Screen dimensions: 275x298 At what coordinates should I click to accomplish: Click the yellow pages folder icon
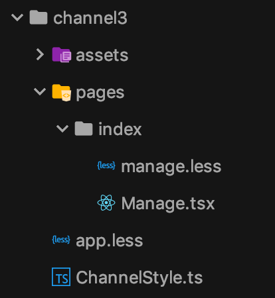(x=62, y=93)
